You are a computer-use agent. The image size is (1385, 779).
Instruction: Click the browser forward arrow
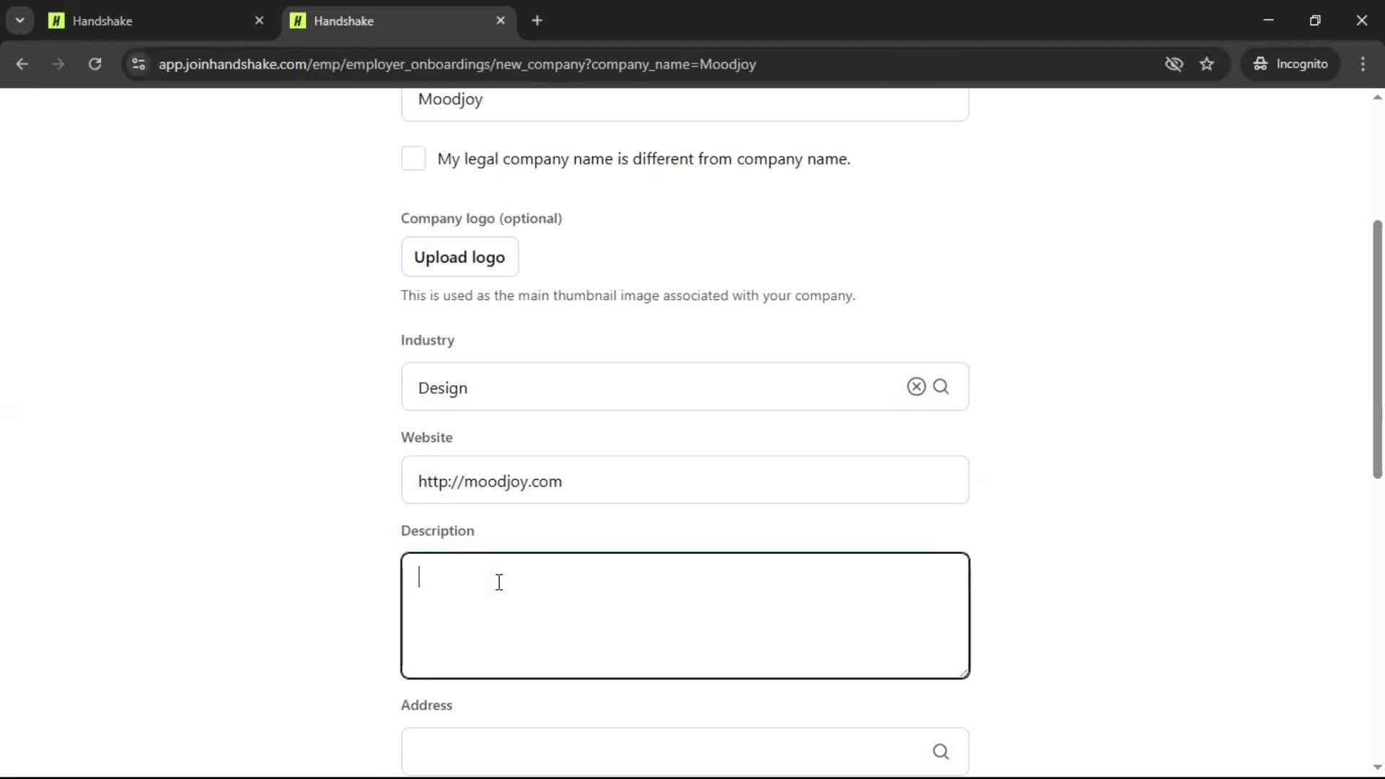pos(58,64)
